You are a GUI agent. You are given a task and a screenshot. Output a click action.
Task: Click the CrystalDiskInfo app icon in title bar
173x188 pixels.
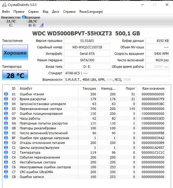[x=4, y=5]
